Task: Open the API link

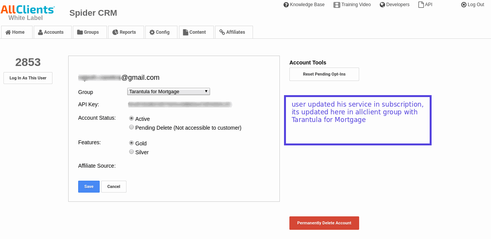Action: click(425, 5)
